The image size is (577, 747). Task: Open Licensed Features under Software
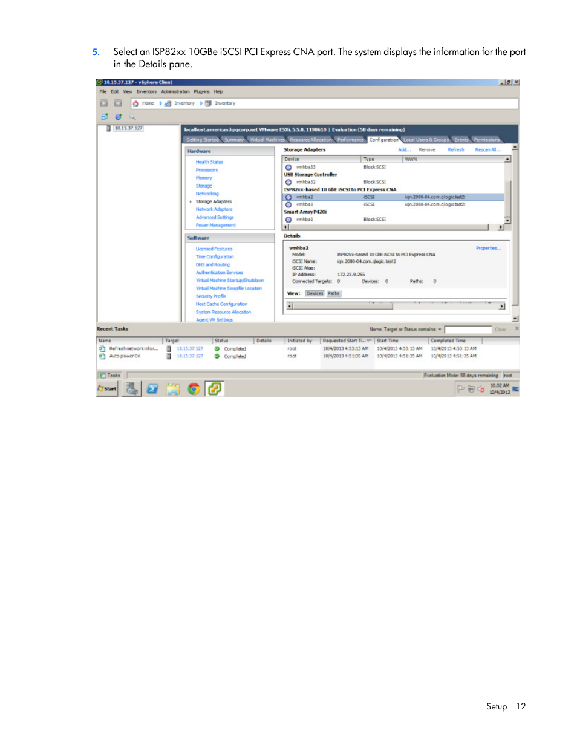[214, 249]
